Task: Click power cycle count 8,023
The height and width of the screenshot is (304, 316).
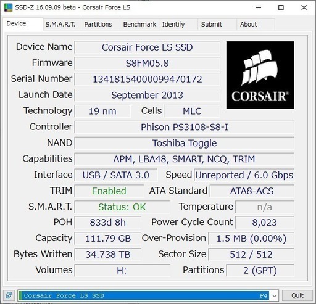Action: (265, 223)
